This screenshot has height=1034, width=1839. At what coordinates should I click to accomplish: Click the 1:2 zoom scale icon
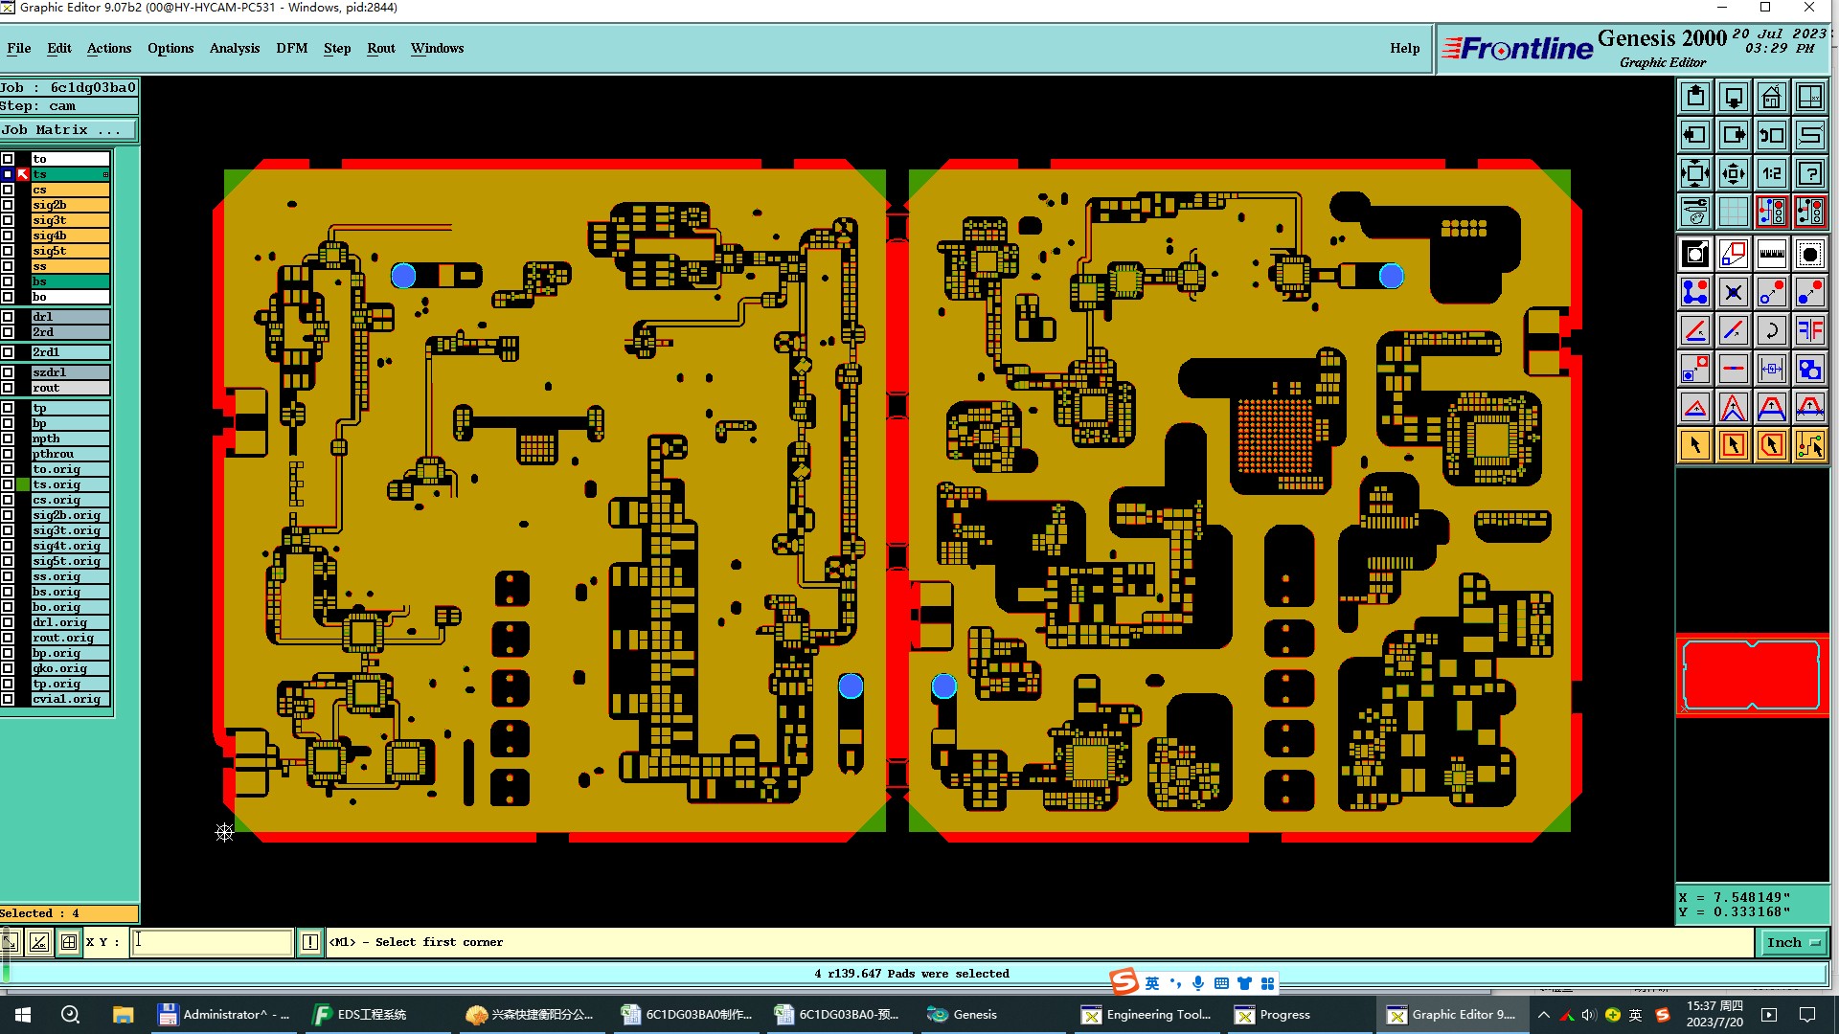1771,173
